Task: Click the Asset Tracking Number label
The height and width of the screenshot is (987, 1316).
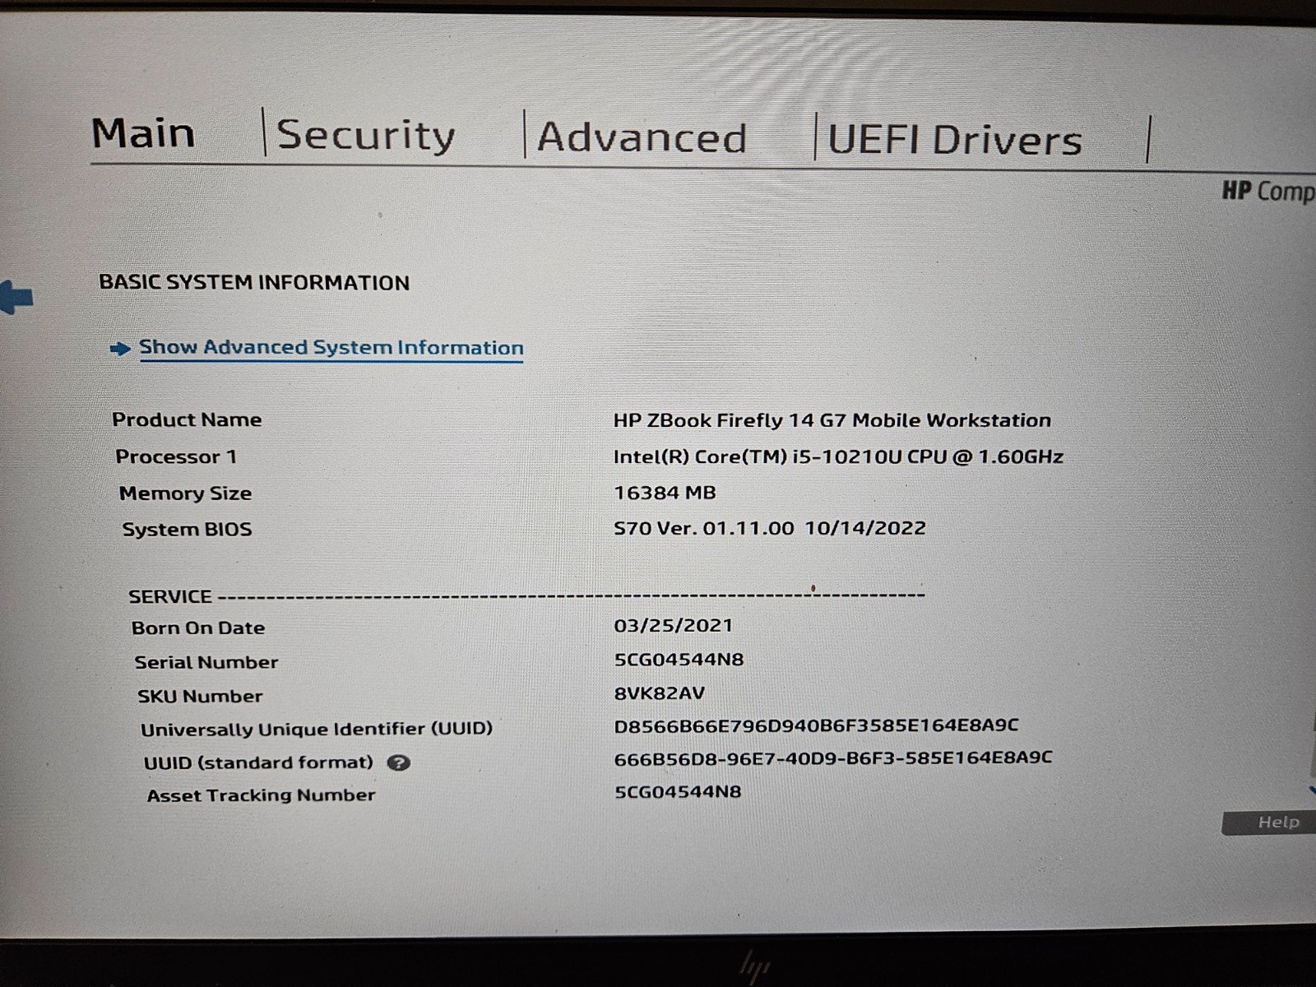Action: click(x=261, y=795)
